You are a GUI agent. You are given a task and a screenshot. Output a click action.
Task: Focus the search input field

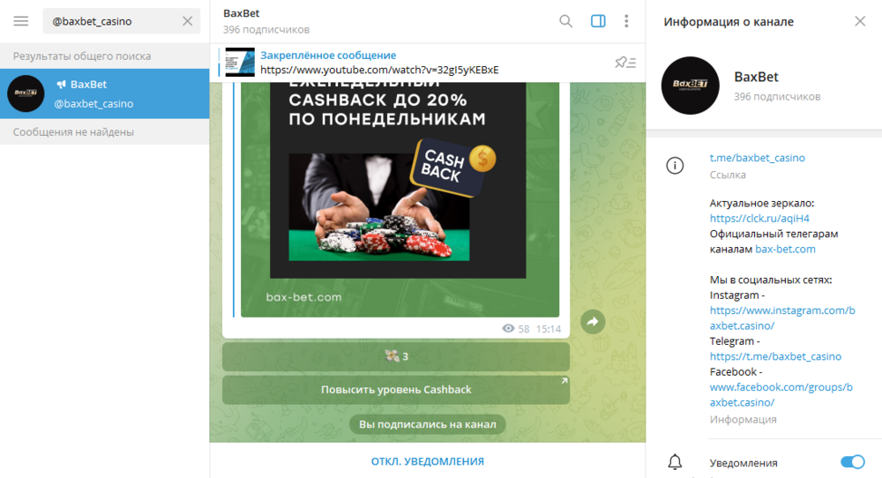[113, 21]
